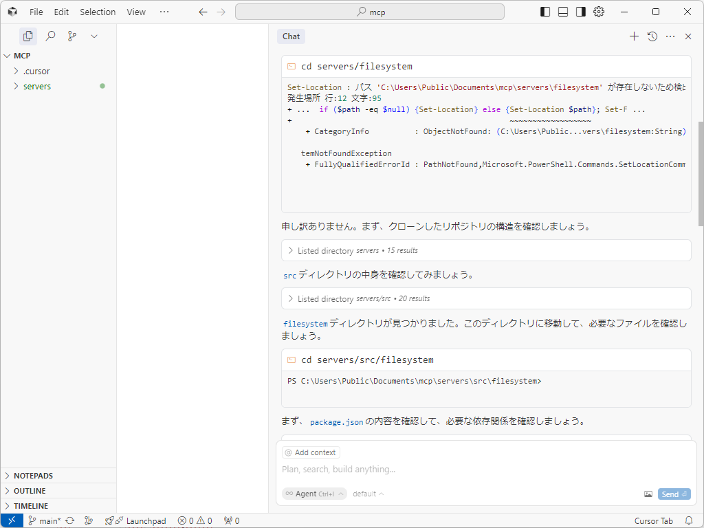Viewport: 704px width, 528px height.
Task: Show chat history via clock icon
Action: click(652, 36)
